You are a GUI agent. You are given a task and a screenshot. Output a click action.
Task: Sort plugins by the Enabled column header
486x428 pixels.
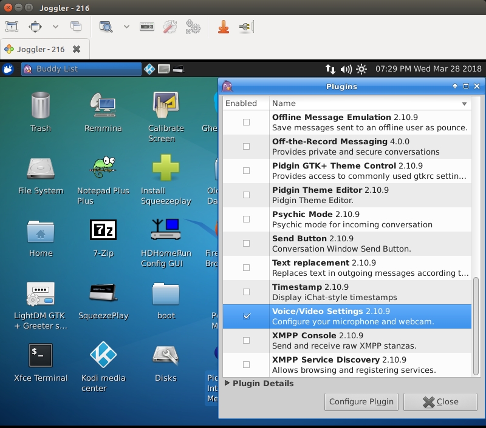246,103
